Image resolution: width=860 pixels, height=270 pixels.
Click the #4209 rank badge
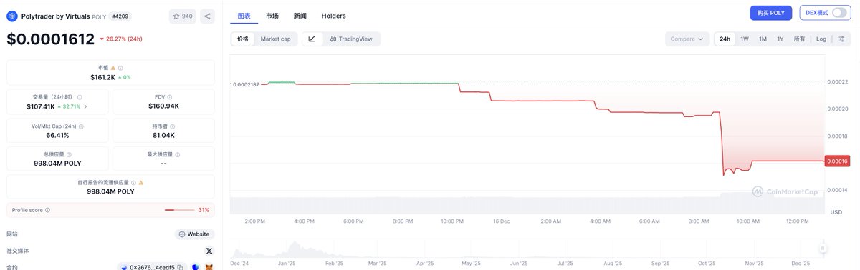pyautogui.click(x=120, y=16)
